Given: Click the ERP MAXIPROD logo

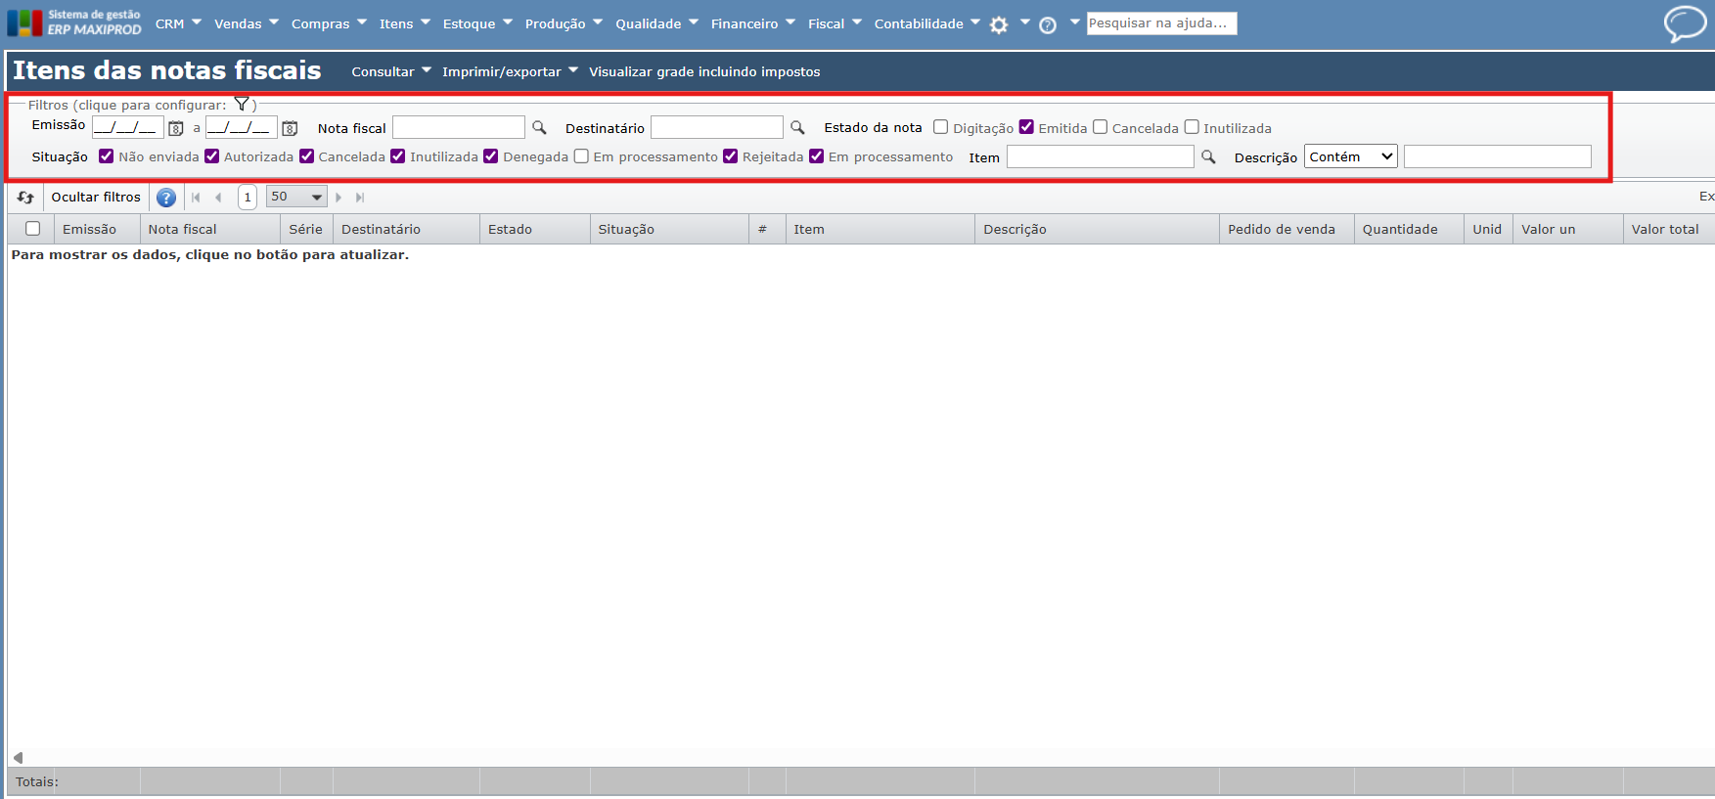Looking at the screenshot, I should pyautogui.click(x=74, y=22).
